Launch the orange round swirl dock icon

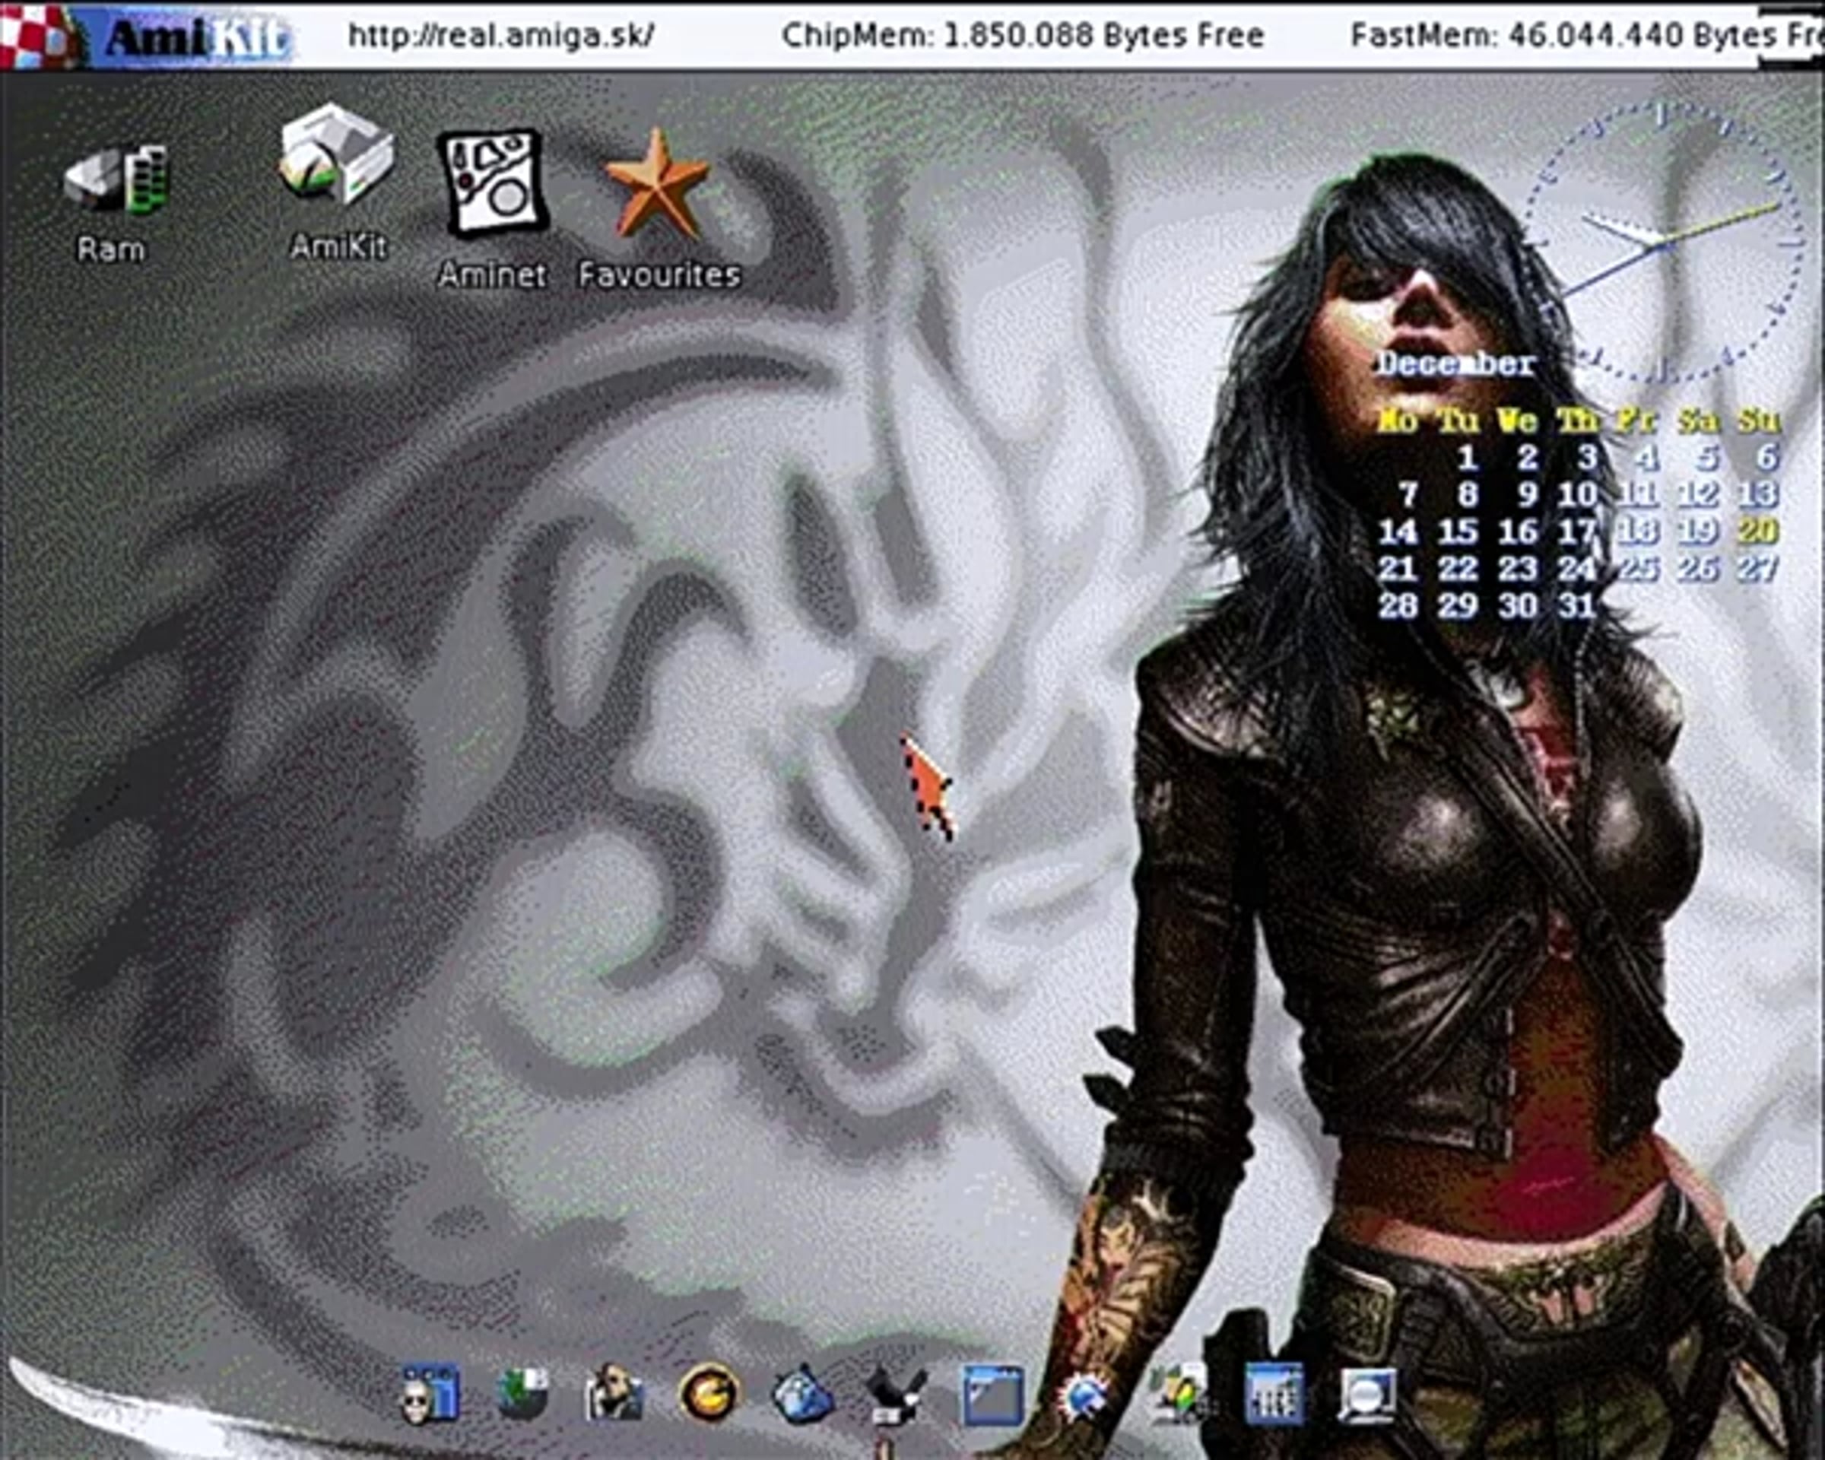click(709, 1394)
